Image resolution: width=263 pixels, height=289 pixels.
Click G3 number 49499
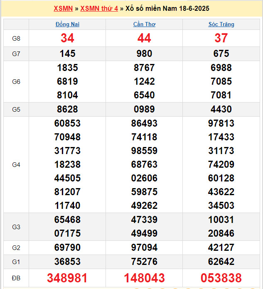tap(144, 233)
